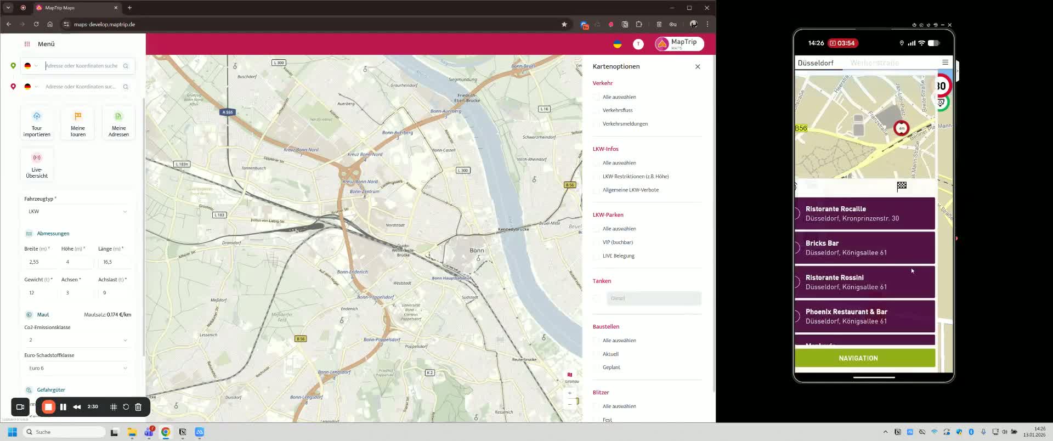Select Bricks Bar in the phone list
The height and width of the screenshot is (441, 1053).
(x=865, y=248)
